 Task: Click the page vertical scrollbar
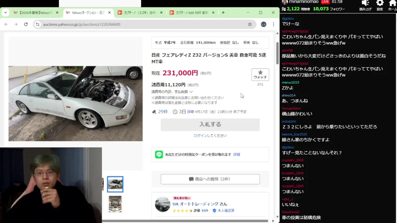click(x=277, y=53)
